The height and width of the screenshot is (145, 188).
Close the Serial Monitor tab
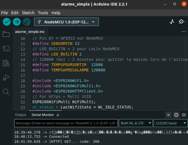(x=58, y=115)
